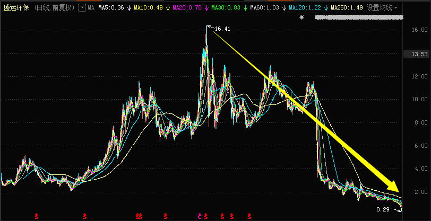Open the 设置均线 dropdown
The image size is (431, 221).
pos(382,8)
